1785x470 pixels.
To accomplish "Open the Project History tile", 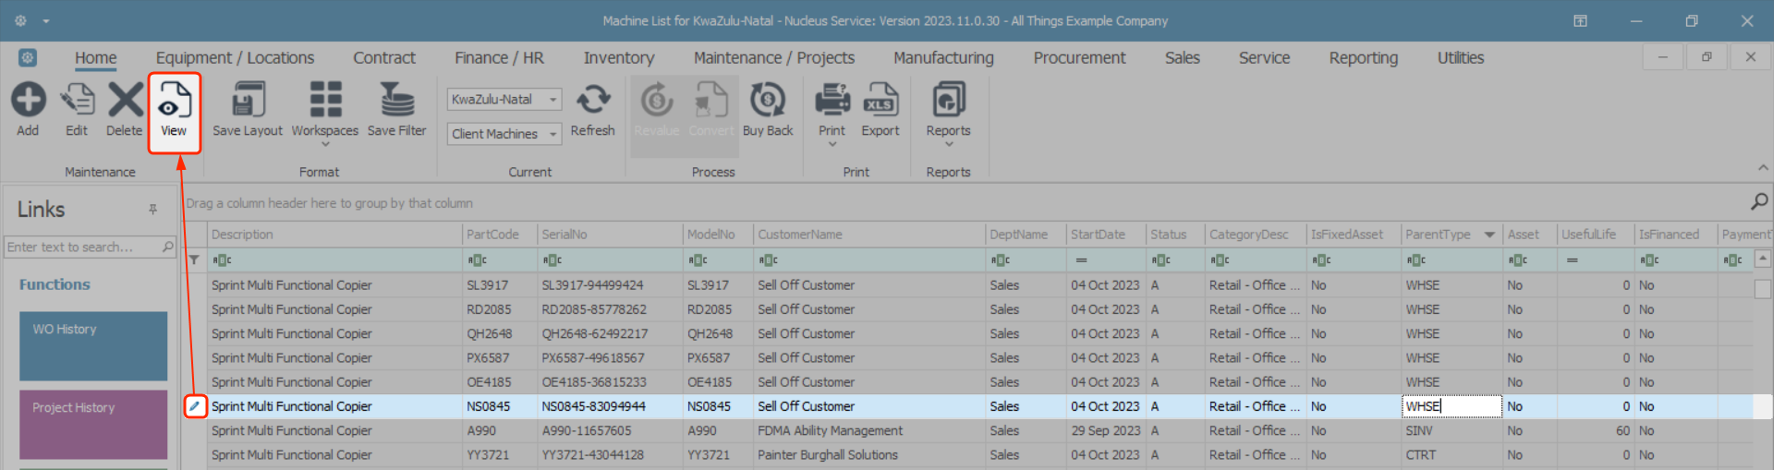I will click(93, 424).
